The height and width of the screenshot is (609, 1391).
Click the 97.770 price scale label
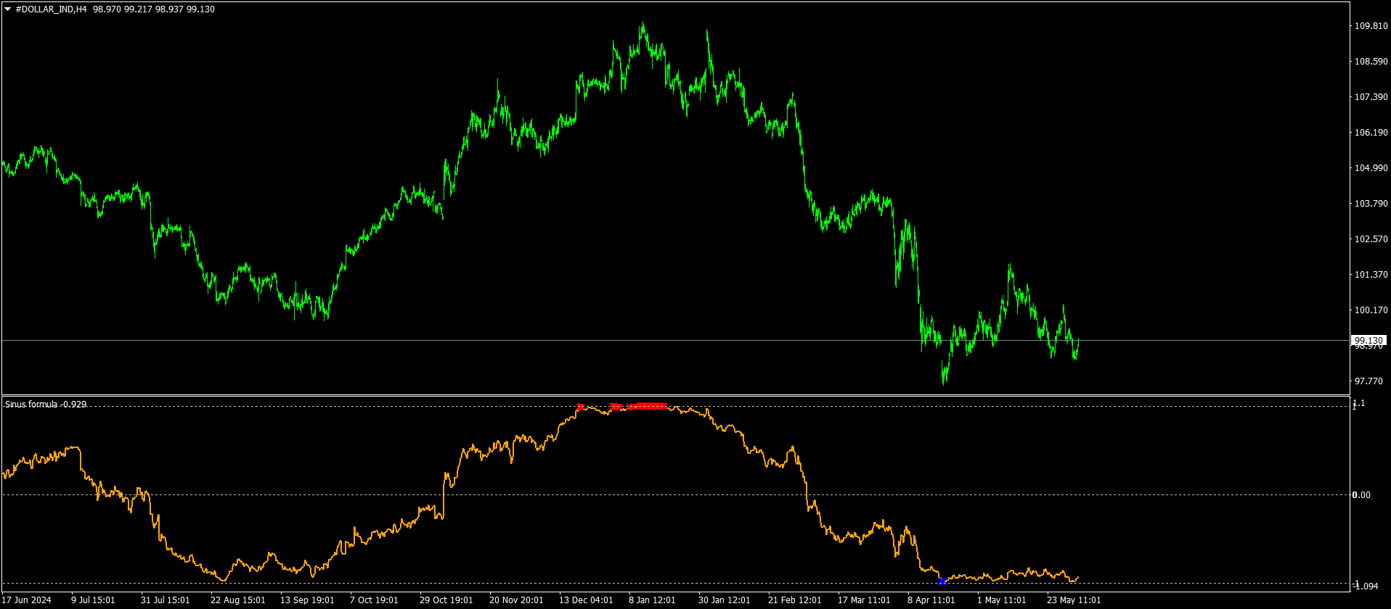(1368, 381)
